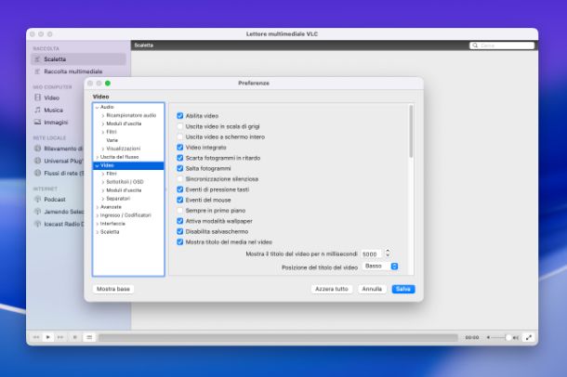The image size is (567, 377).
Task: Click the next track button
Action: click(x=60, y=337)
